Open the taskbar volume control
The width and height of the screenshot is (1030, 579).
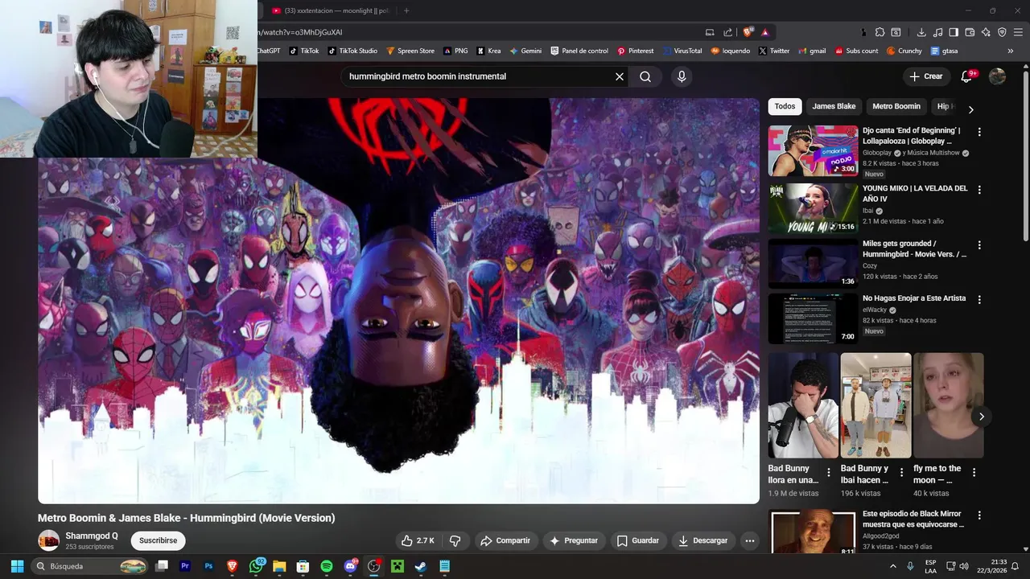pyautogui.click(x=964, y=566)
